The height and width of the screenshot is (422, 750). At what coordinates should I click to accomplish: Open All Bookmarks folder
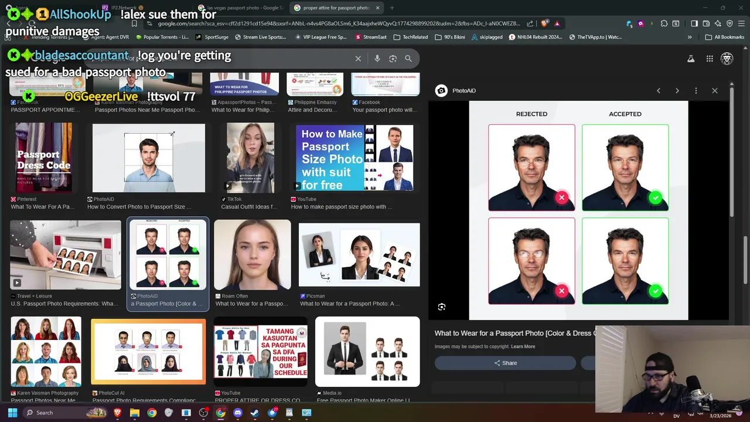(x=725, y=37)
